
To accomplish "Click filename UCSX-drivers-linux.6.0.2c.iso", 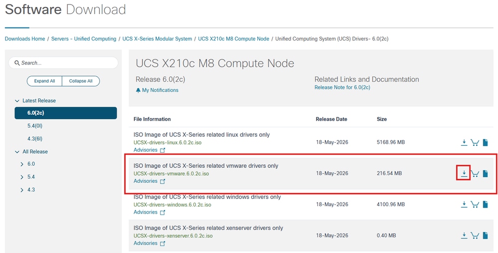I will (x=167, y=143).
